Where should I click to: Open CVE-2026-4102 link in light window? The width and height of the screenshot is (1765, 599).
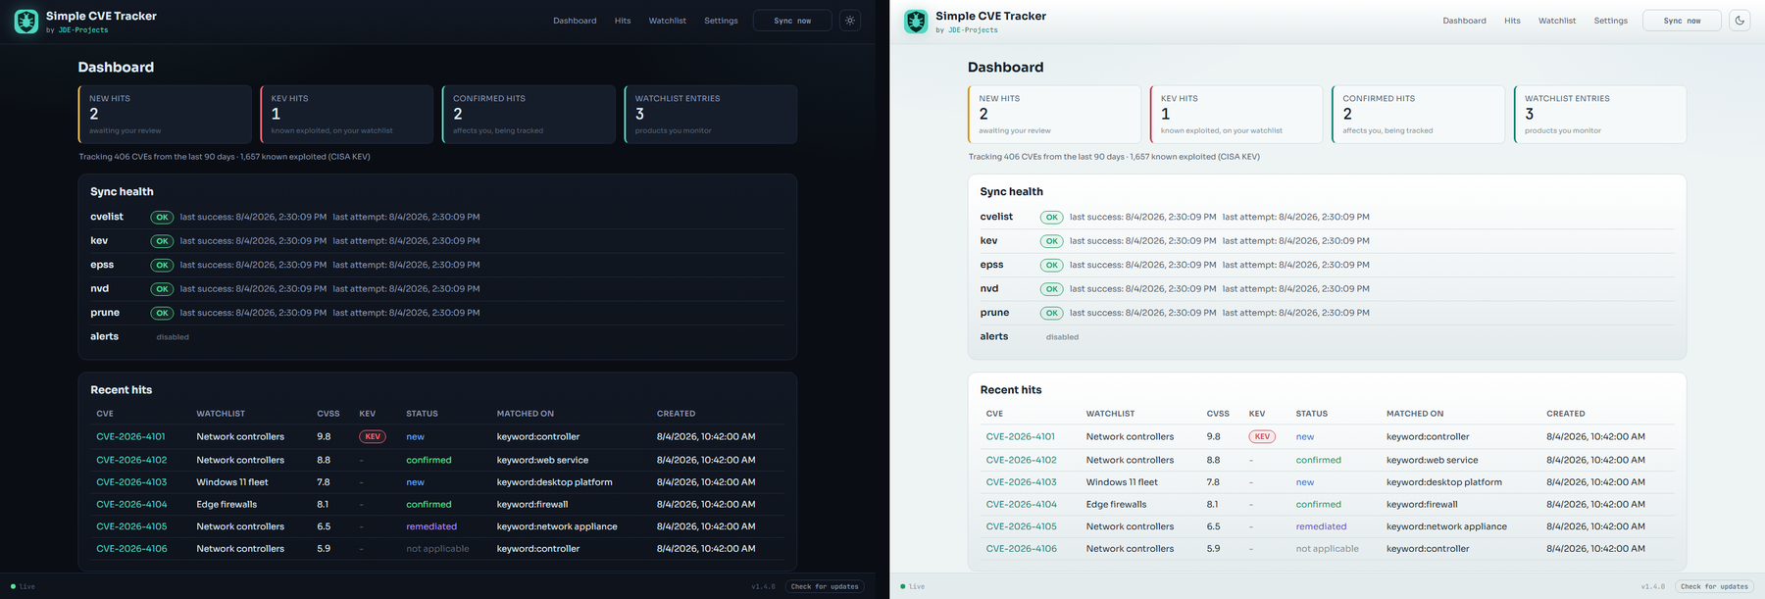coord(1021,460)
